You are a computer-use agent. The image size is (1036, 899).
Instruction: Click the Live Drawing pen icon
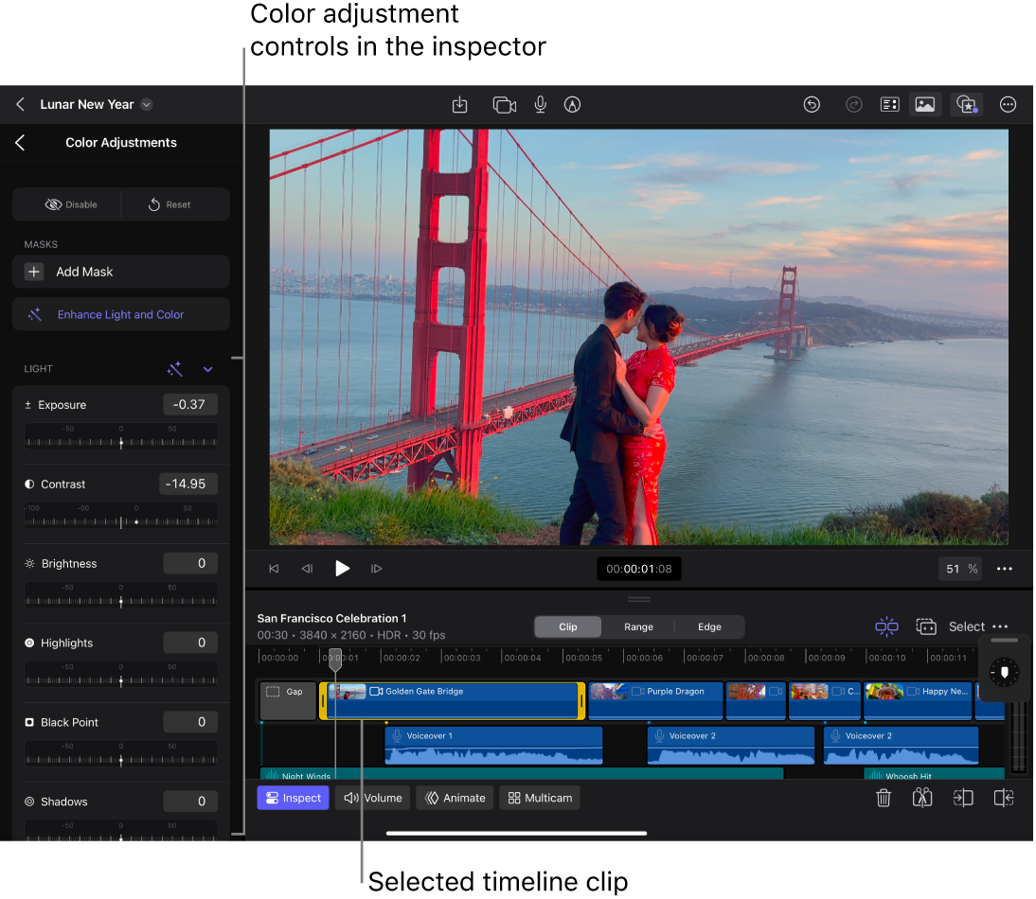pos(572,104)
